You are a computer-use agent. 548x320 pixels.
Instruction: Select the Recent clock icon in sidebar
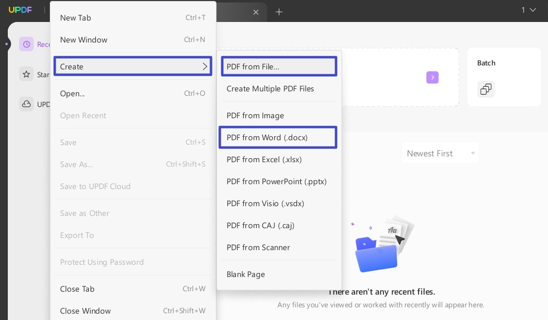coord(26,44)
